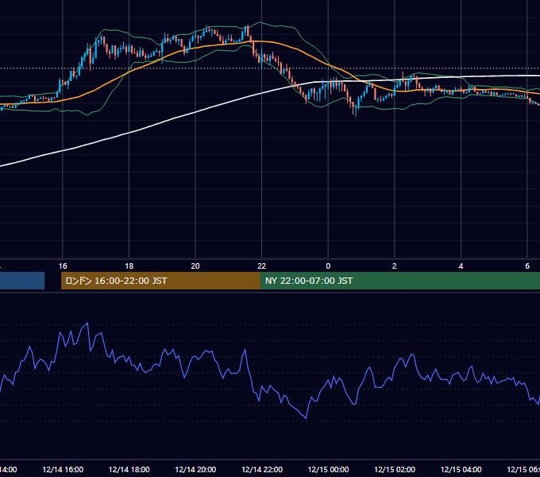Click the blue session bar left of ロンドン
This screenshot has width=540, height=477.
pos(22,281)
